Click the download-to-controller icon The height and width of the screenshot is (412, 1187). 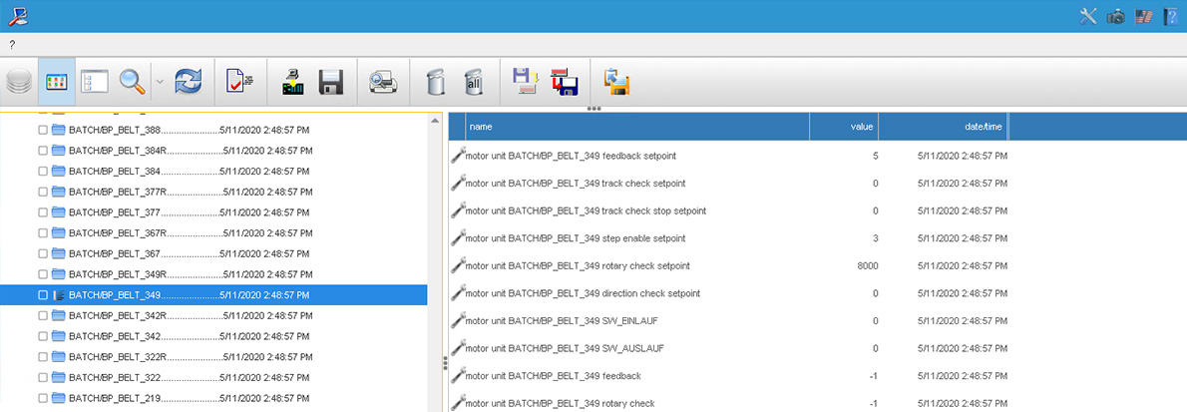tap(292, 81)
